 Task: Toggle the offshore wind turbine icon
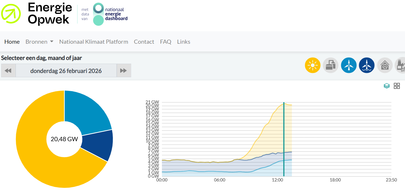[367, 65]
